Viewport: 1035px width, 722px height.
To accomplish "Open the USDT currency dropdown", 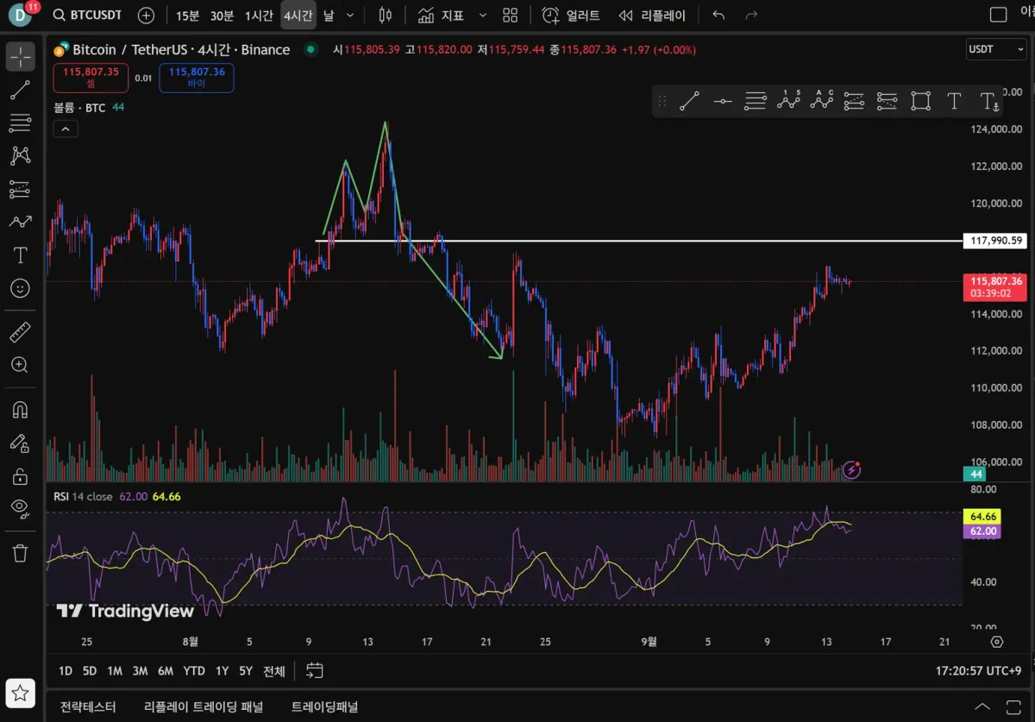I will (995, 49).
